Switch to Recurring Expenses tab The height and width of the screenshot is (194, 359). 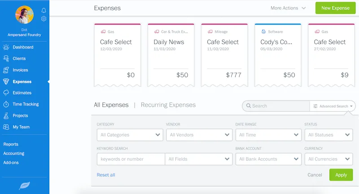168,105
